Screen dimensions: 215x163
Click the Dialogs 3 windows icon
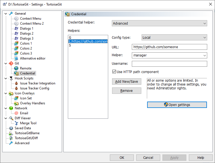tap(16, 38)
